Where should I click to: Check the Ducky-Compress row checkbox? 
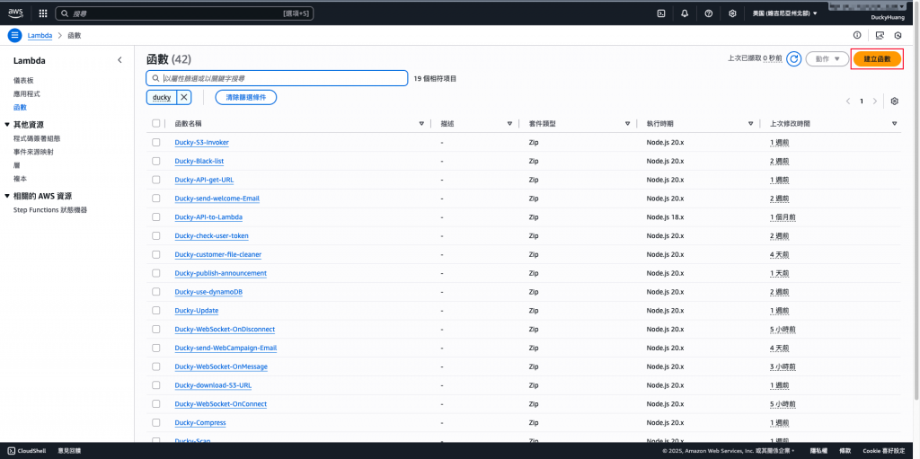tap(155, 422)
